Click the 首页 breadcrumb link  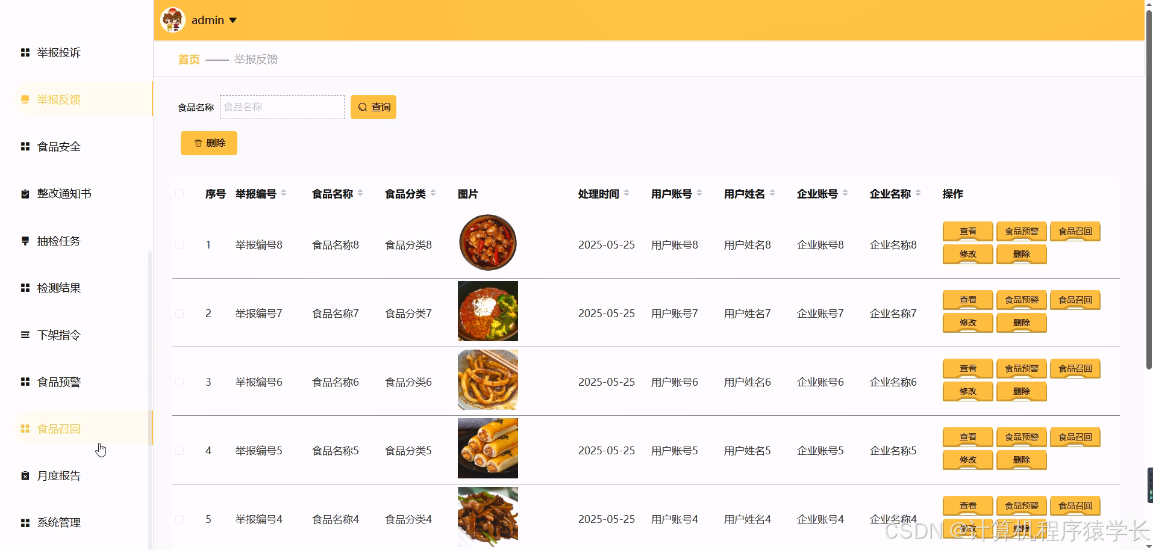coord(187,59)
